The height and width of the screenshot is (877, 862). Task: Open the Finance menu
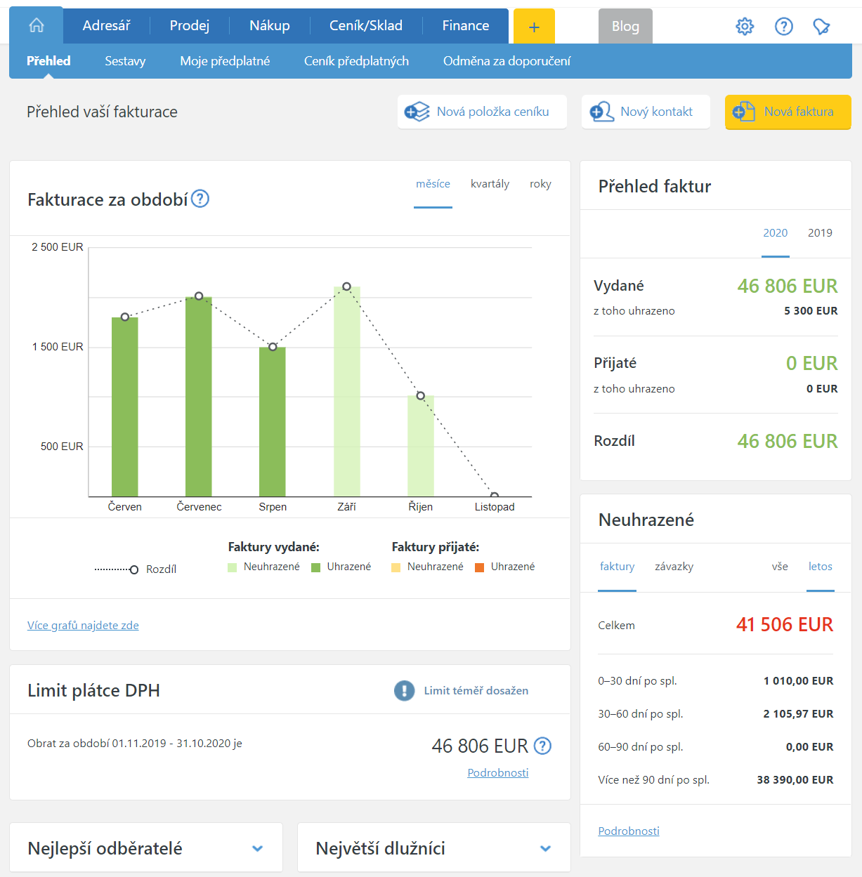[x=465, y=26]
